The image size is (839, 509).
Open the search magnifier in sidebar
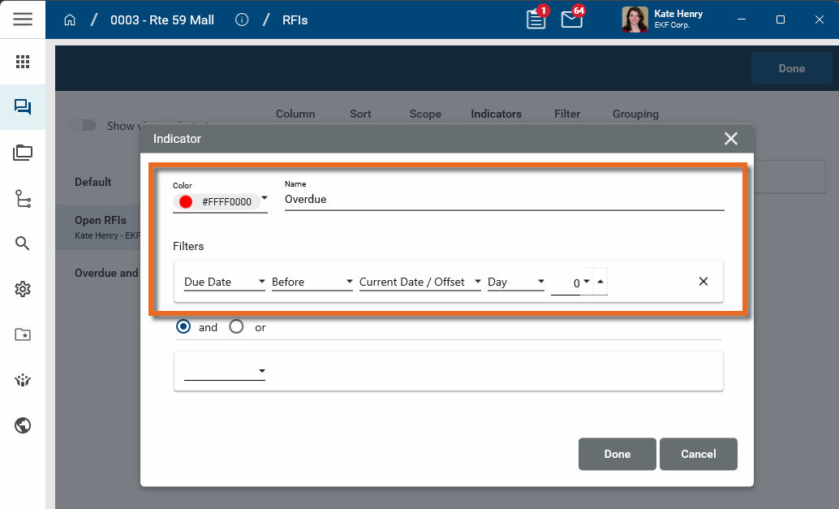coord(23,244)
